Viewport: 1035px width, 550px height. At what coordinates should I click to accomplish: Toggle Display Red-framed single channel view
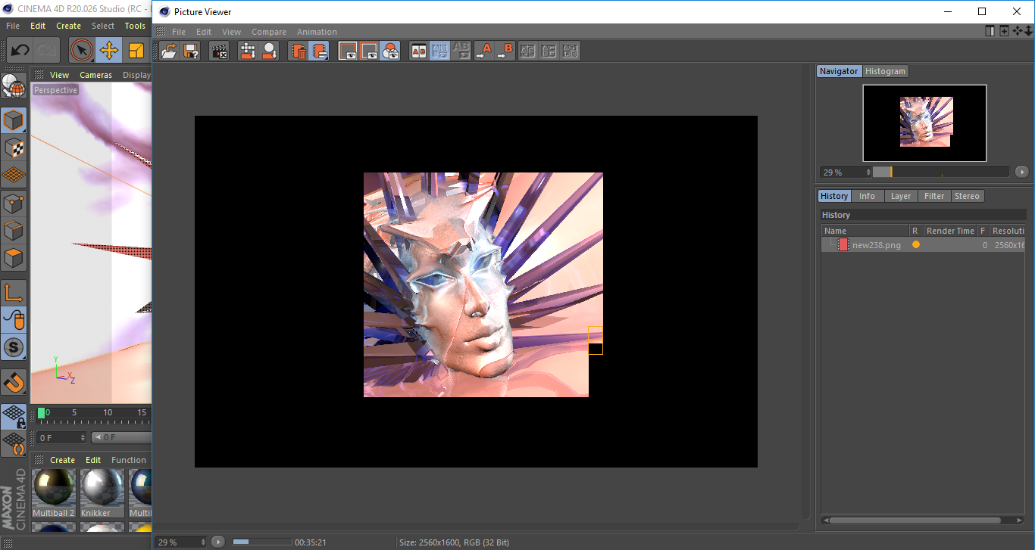[x=348, y=51]
